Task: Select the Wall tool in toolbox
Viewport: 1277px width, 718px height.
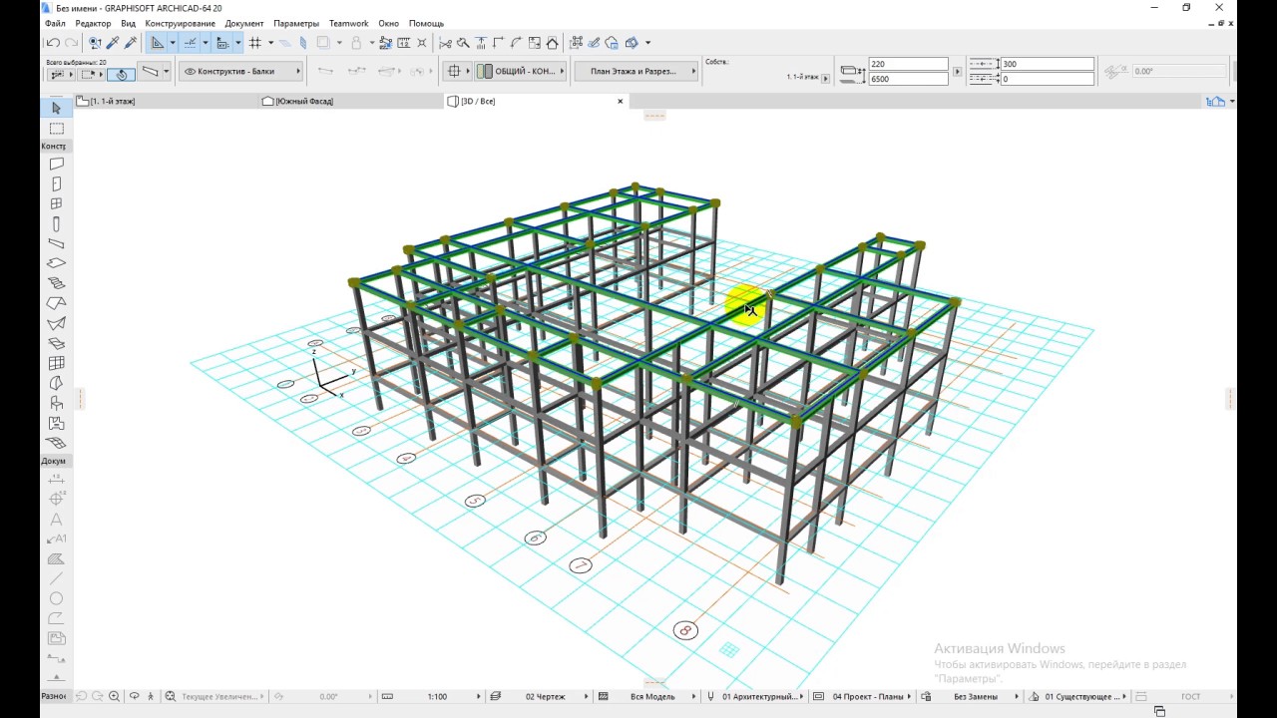Action: pyautogui.click(x=56, y=164)
